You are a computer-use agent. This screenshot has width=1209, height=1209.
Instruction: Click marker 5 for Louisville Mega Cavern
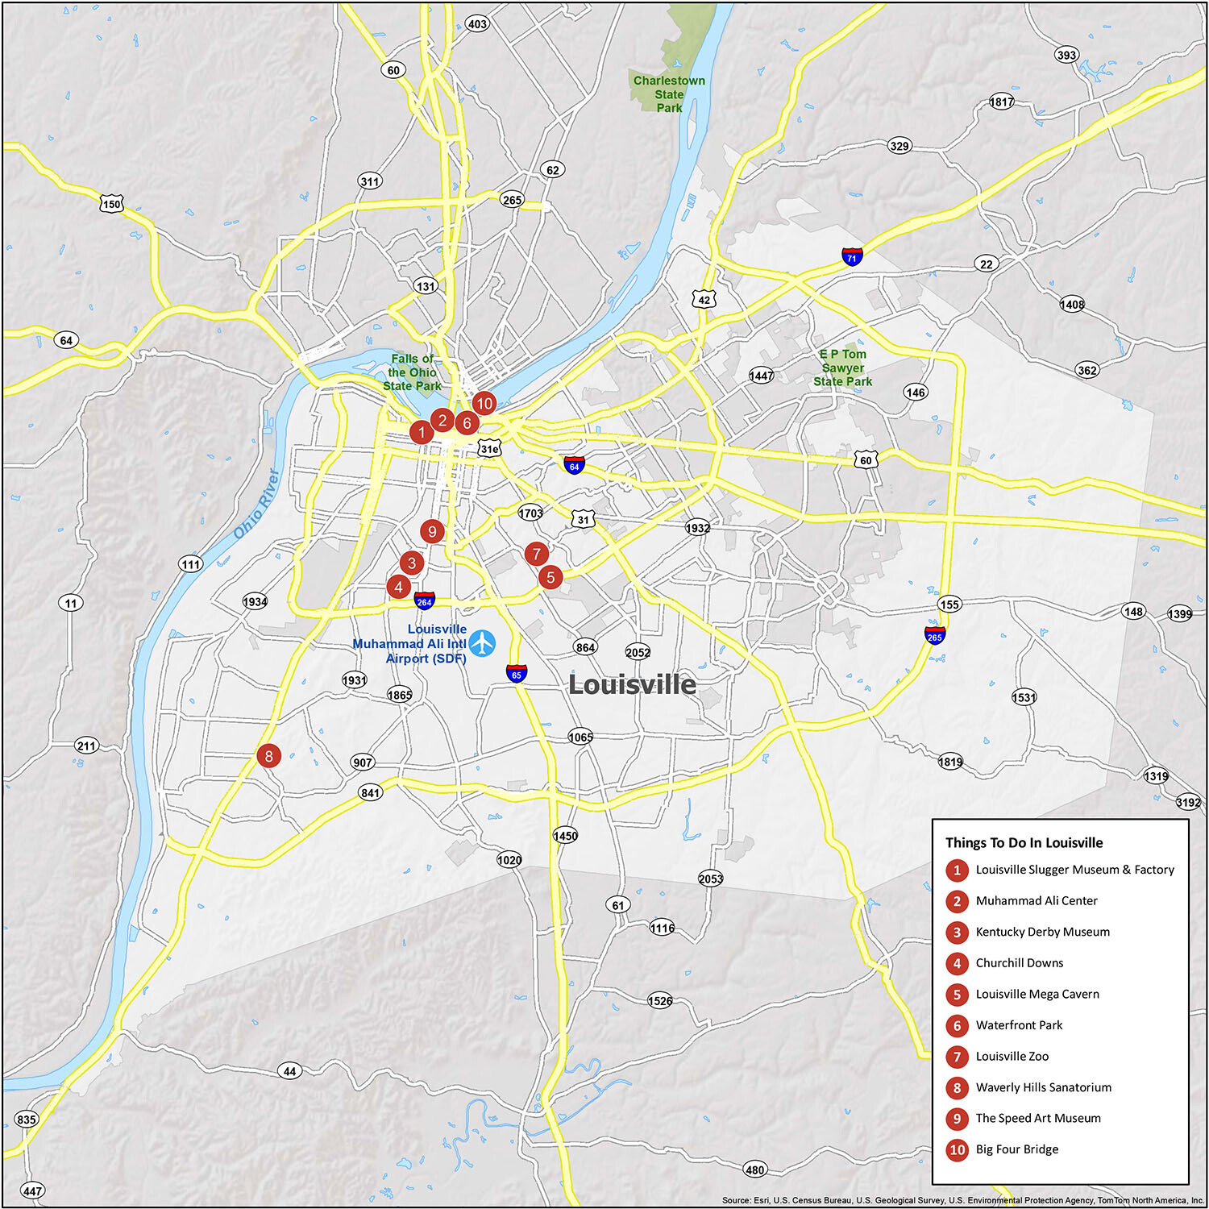tap(552, 577)
